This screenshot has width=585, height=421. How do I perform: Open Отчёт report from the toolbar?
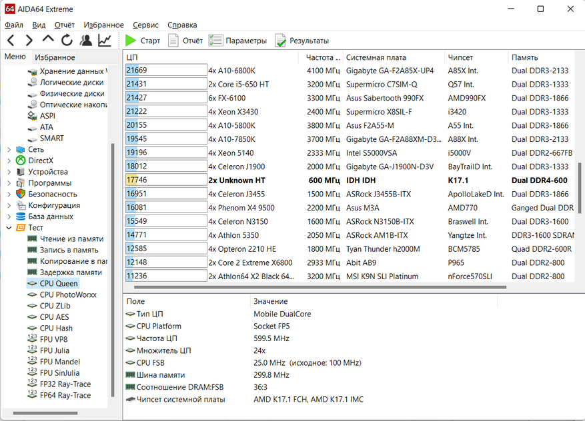pos(185,41)
